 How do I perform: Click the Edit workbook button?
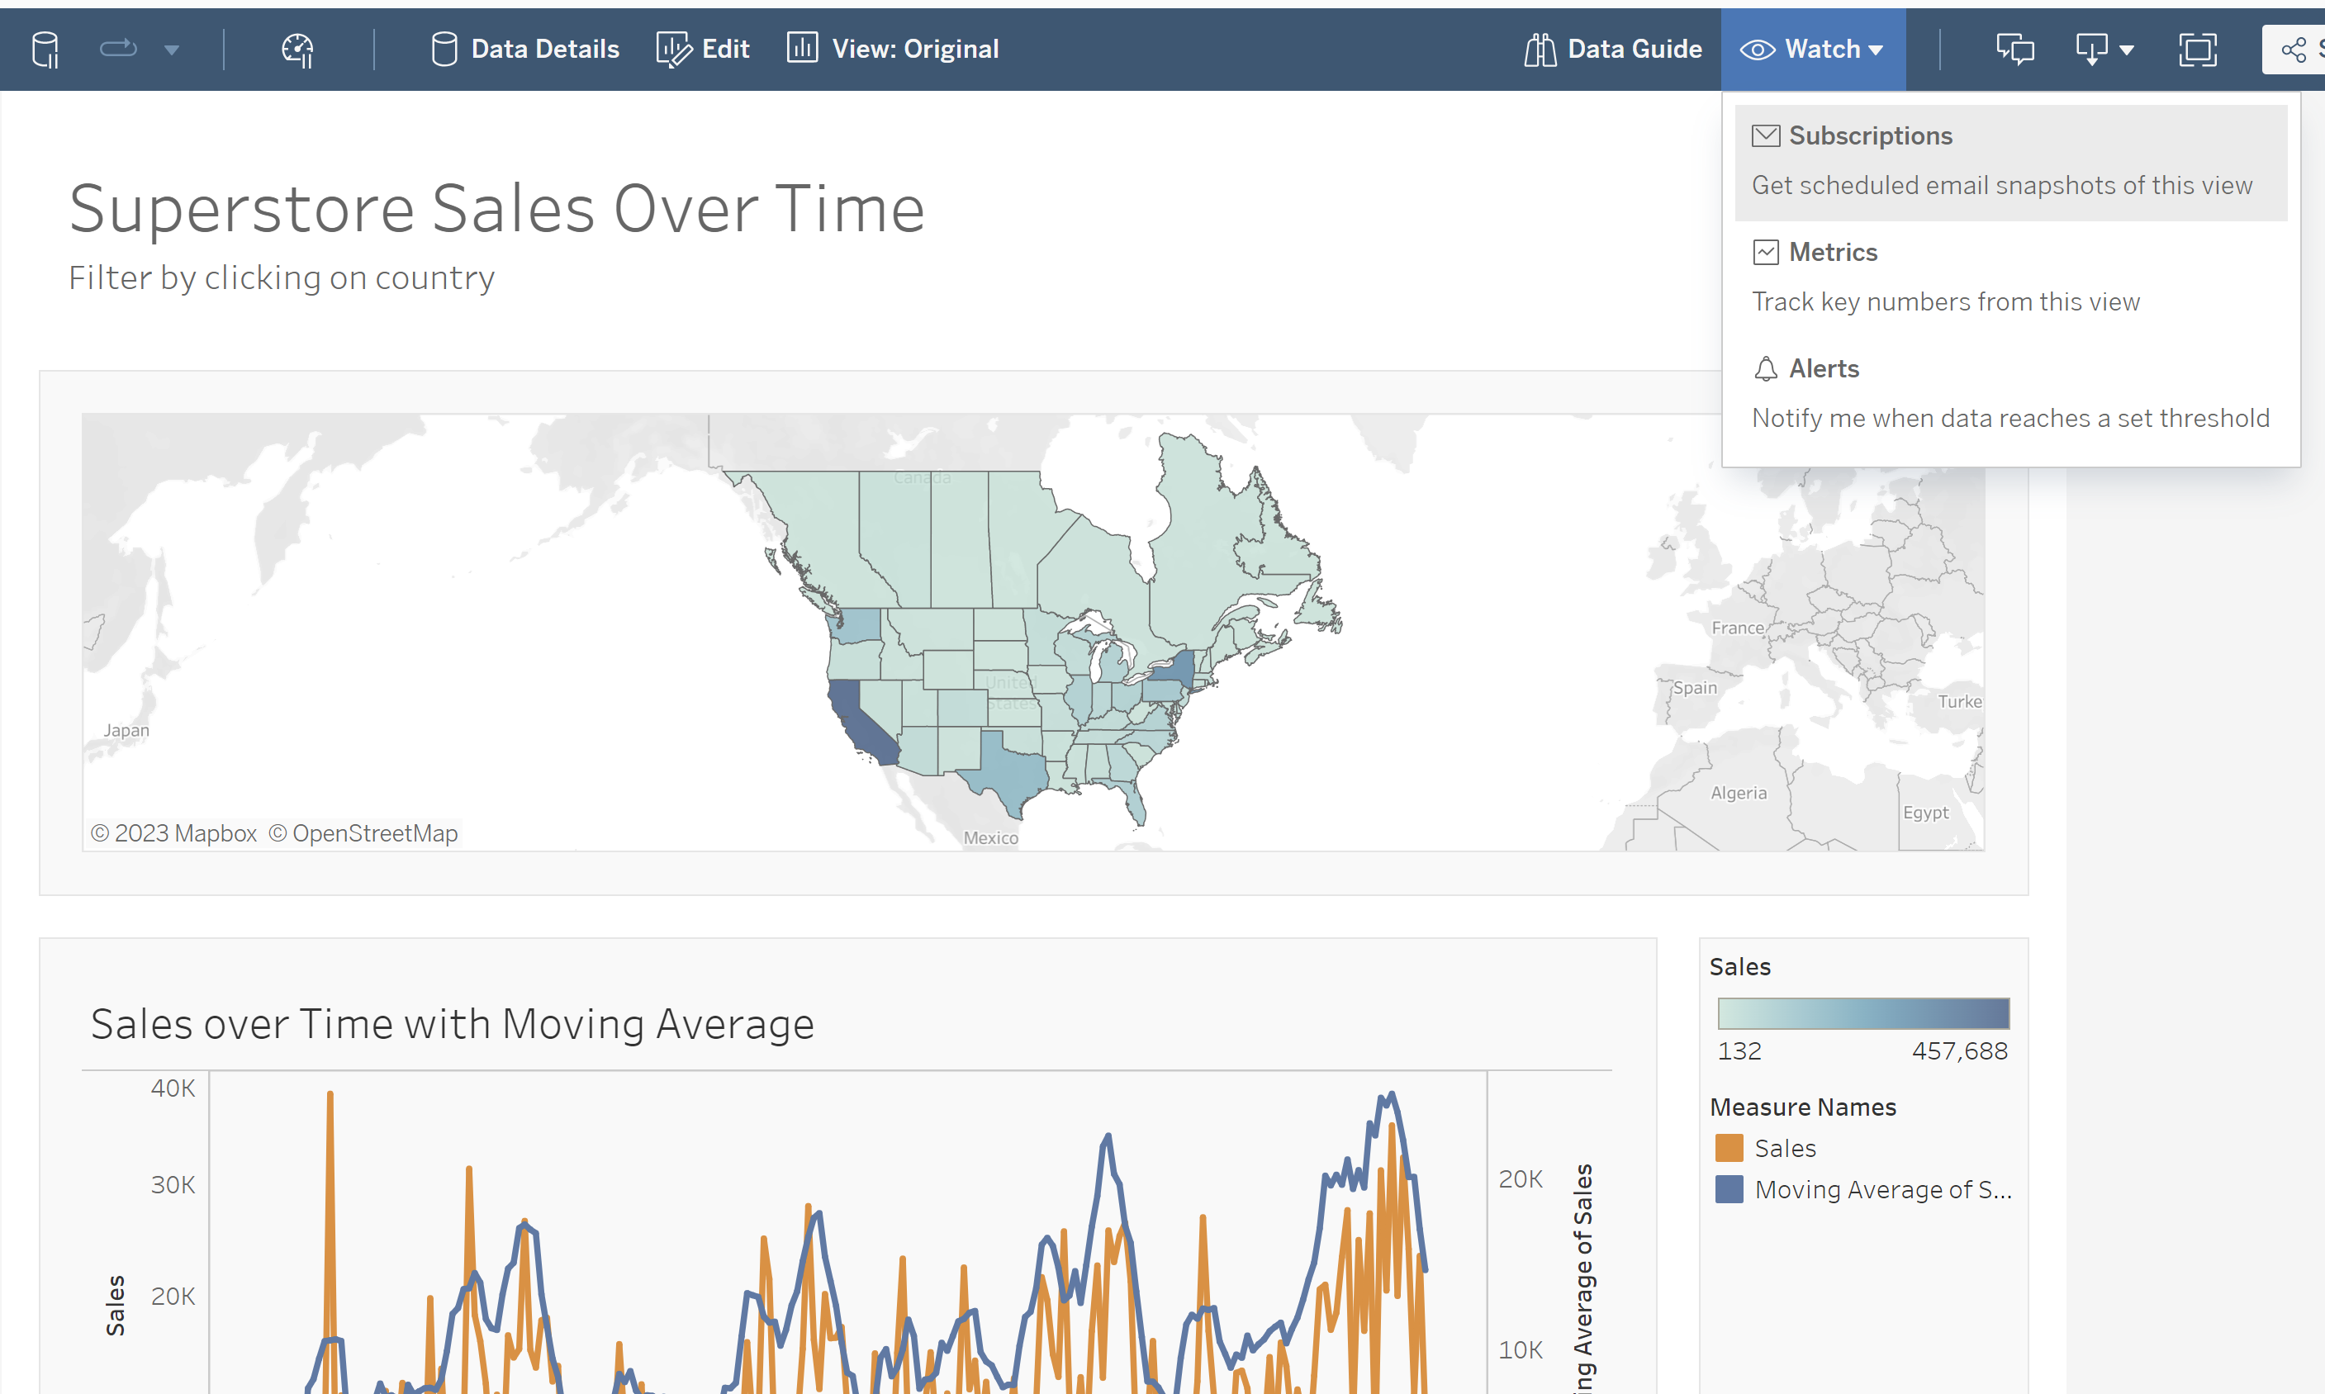click(703, 49)
